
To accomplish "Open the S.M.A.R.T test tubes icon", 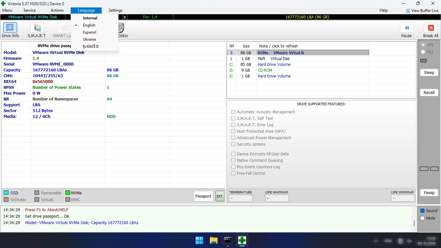I will point(37,28).
